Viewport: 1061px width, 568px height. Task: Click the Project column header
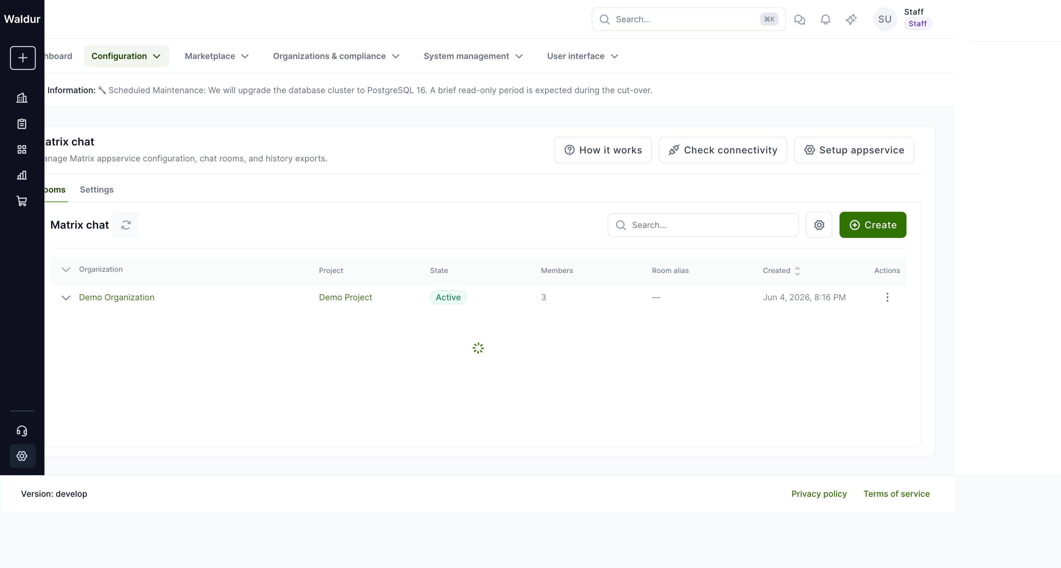331,270
